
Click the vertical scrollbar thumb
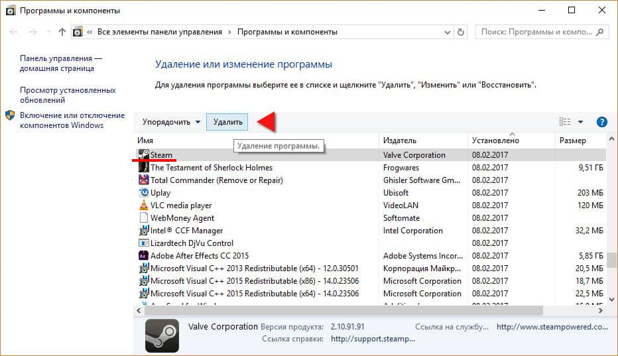tap(611, 260)
